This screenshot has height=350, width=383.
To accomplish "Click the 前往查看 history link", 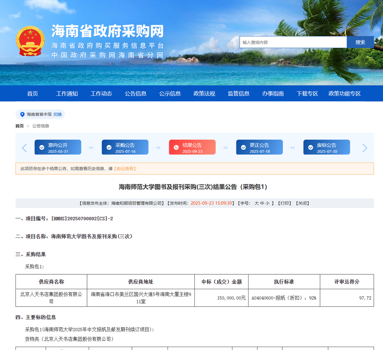I will click(x=125, y=169).
